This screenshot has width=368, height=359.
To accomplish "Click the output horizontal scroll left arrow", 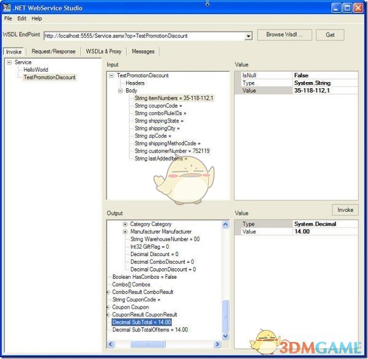I will tap(111, 344).
